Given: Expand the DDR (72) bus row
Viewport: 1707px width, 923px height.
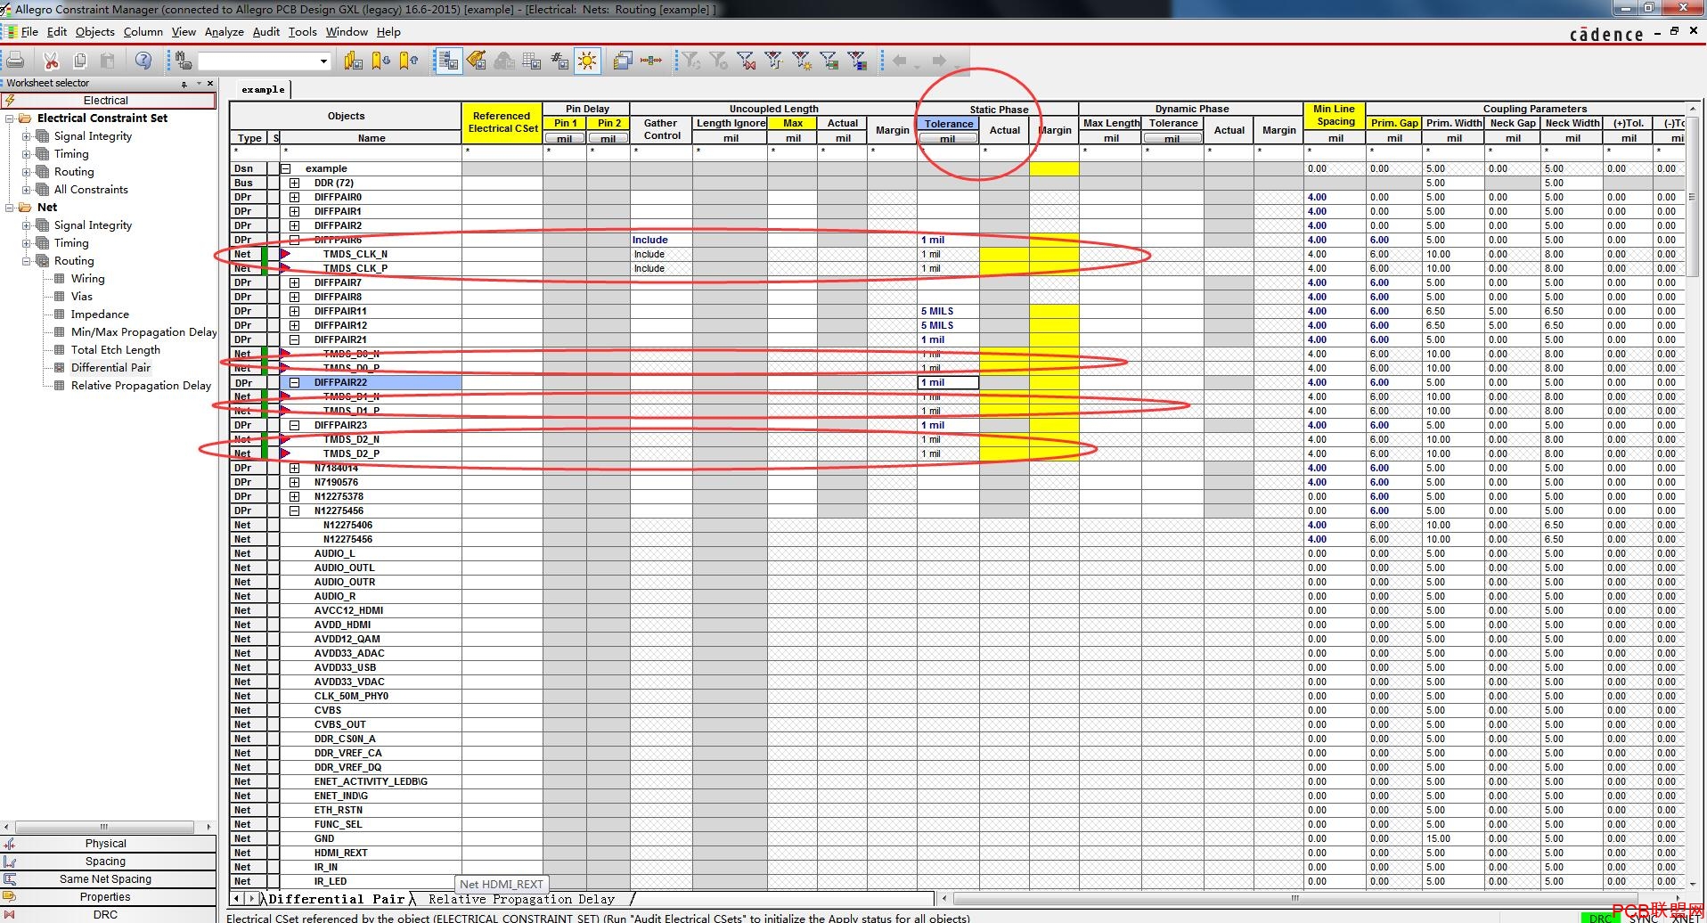Looking at the screenshot, I should tap(294, 183).
